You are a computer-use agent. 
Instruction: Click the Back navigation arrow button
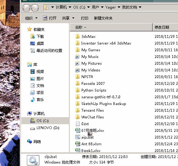[26, 8]
